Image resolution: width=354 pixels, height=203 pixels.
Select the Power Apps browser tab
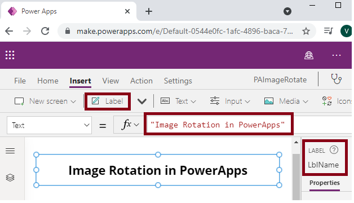(68, 11)
